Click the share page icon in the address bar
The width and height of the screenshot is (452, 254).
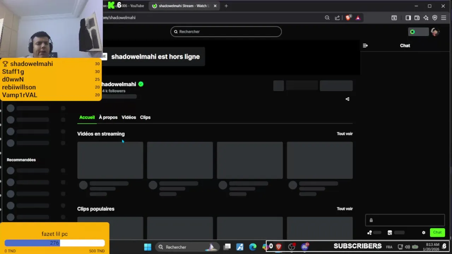click(x=337, y=18)
